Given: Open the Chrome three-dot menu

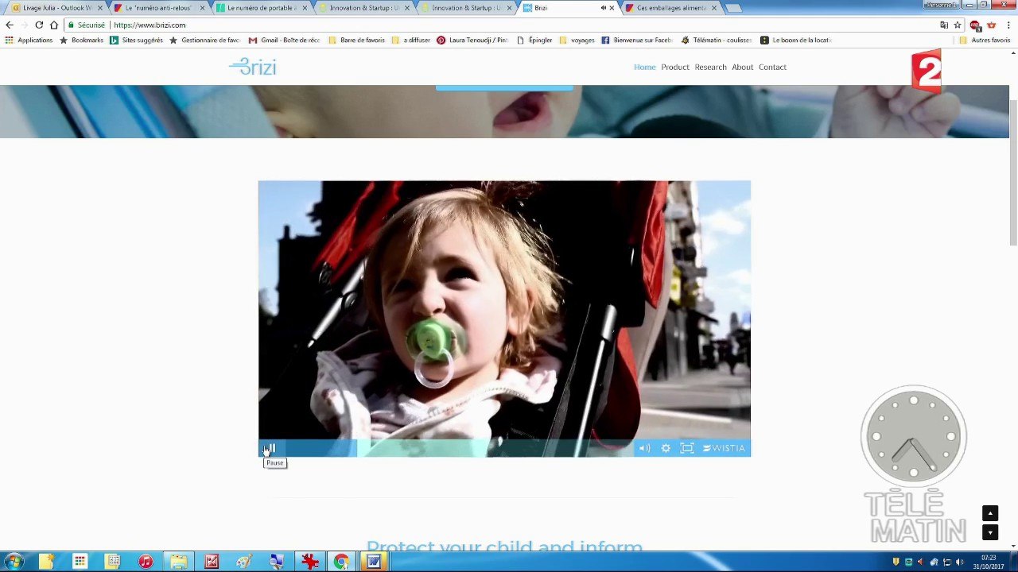Looking at the screenshot, I should coord(1008,25).
